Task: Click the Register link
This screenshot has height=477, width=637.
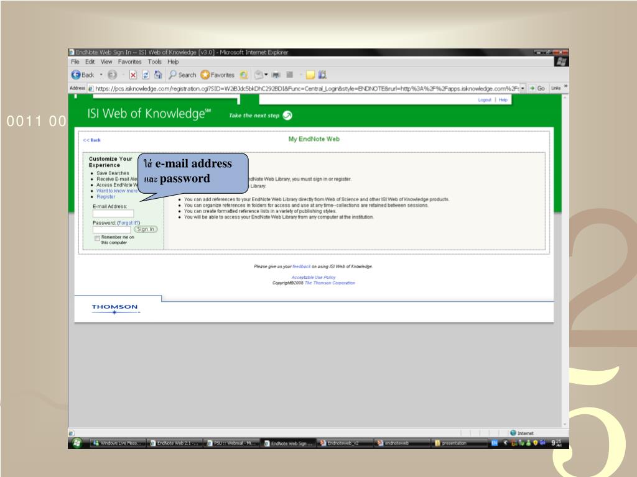Action: pos(106,197)
